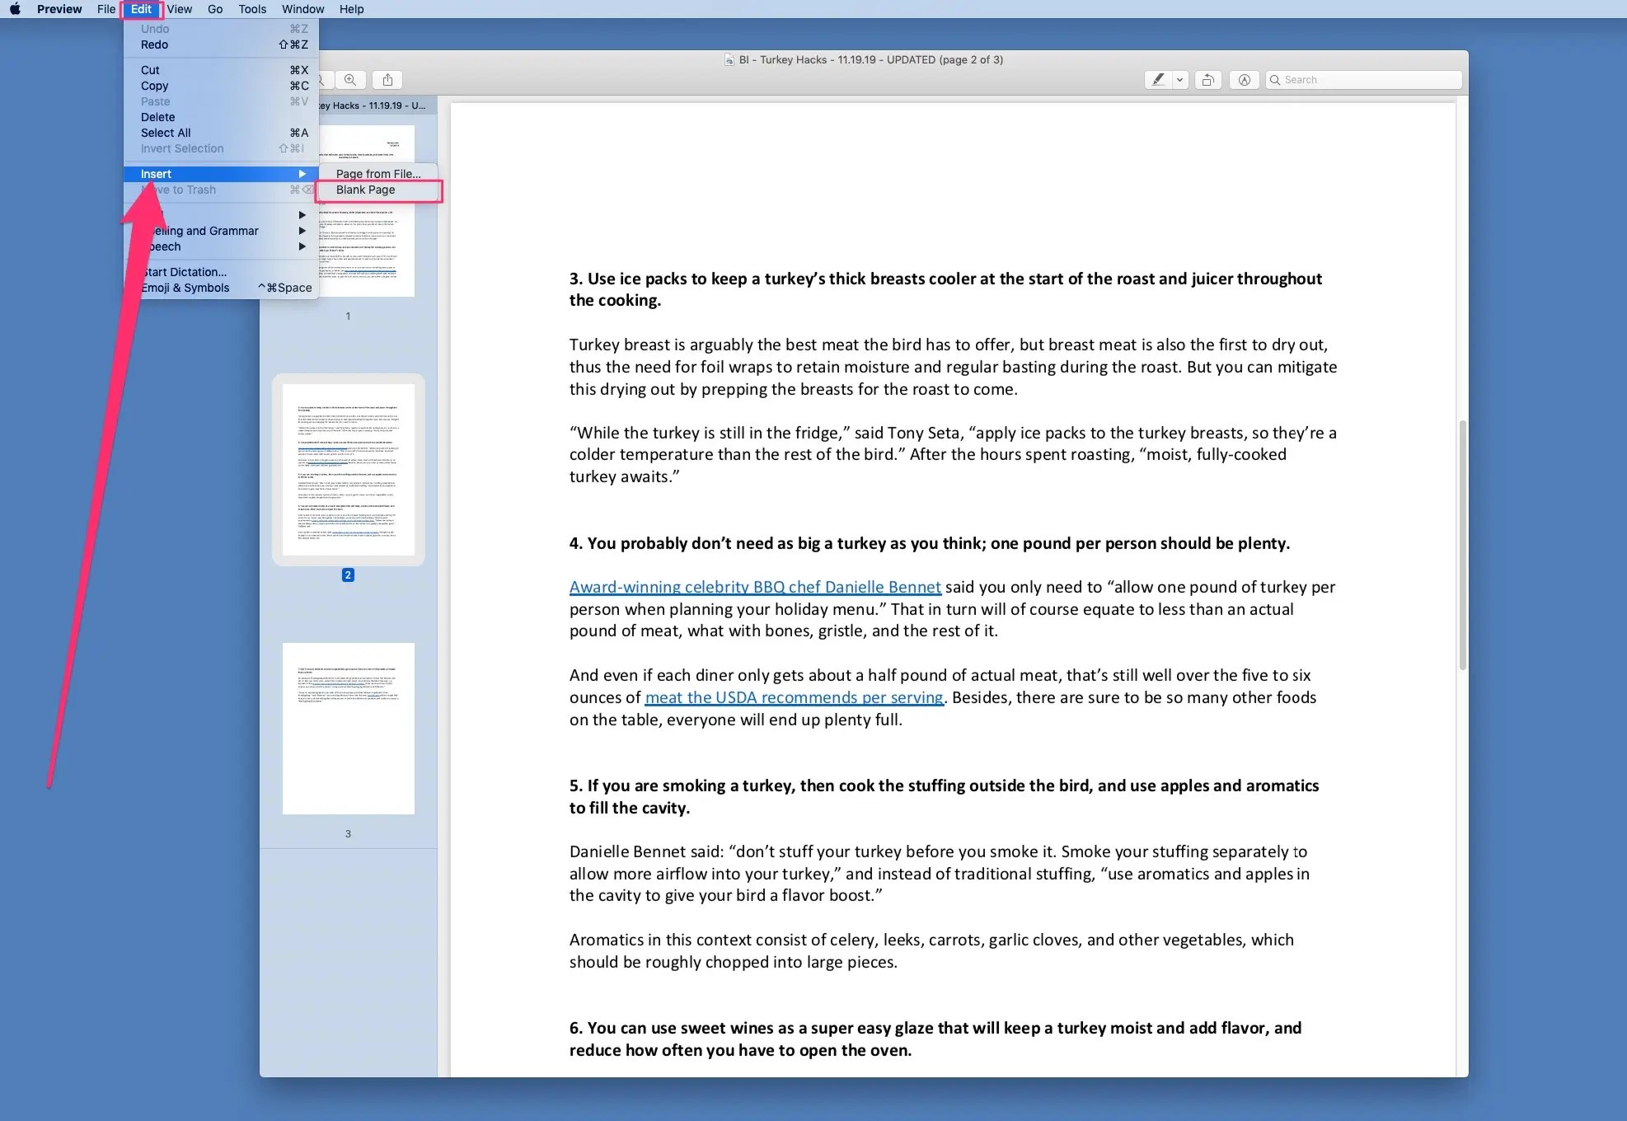The image size is (1627, 1121).
Task: Click the search magnifier icon
Action: [1275, 80]
